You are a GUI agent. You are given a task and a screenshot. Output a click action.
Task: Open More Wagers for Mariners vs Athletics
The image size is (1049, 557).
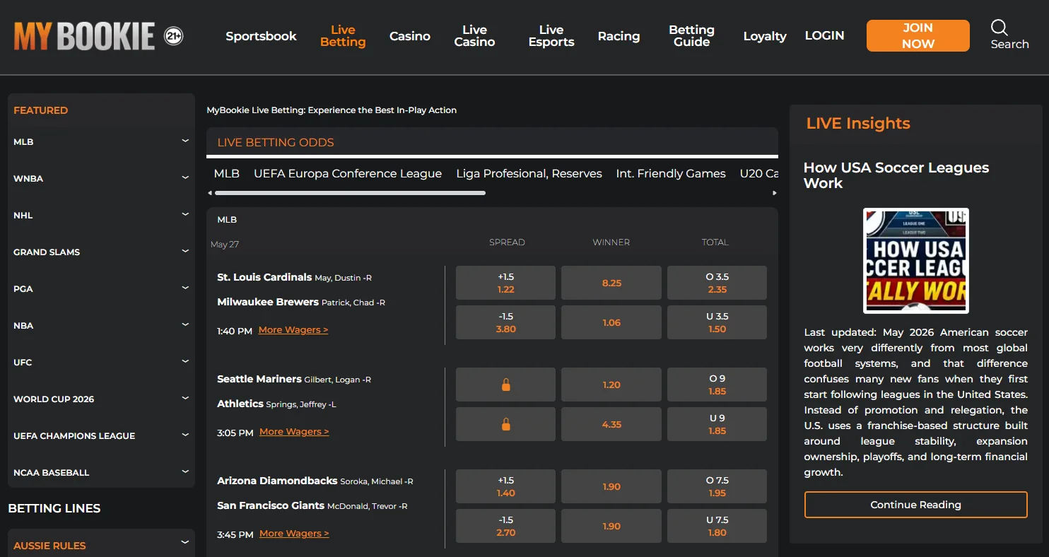(x=294, y=432)
